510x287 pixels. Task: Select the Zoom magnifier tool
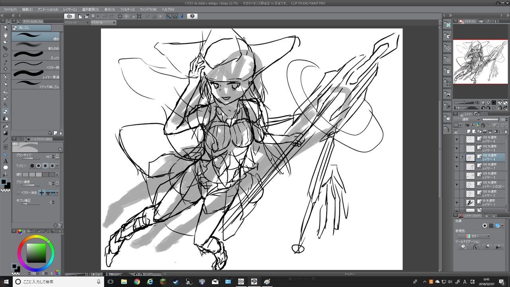click(x=6, y=28)
